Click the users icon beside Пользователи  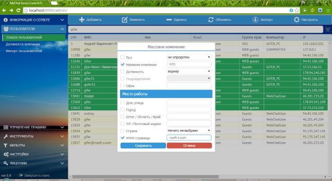[x=6, y=29]
